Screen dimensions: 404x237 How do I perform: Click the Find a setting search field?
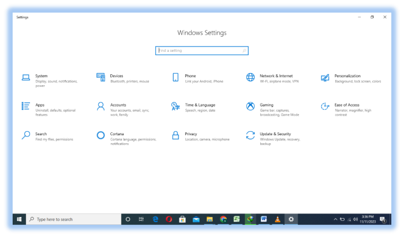(202, 51)
